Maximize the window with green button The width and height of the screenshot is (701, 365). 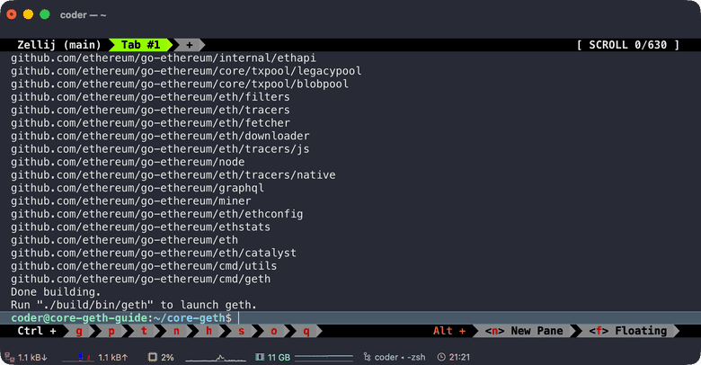[45, 14]
